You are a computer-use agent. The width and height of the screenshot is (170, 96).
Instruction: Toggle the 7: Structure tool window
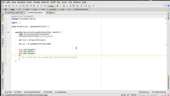coord(3,30)
